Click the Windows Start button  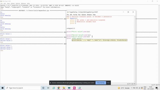2,88
